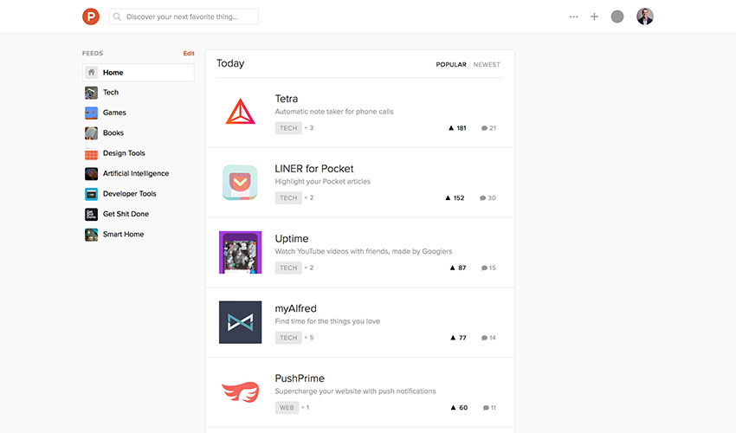
Task: Open the LINER for Pocket title
Action: [x=314, y=169]
